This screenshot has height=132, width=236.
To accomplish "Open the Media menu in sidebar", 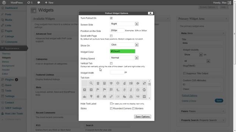I will 8,20.
